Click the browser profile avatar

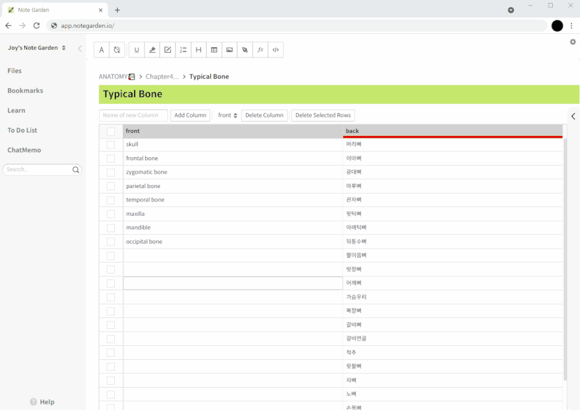(557, 25)
